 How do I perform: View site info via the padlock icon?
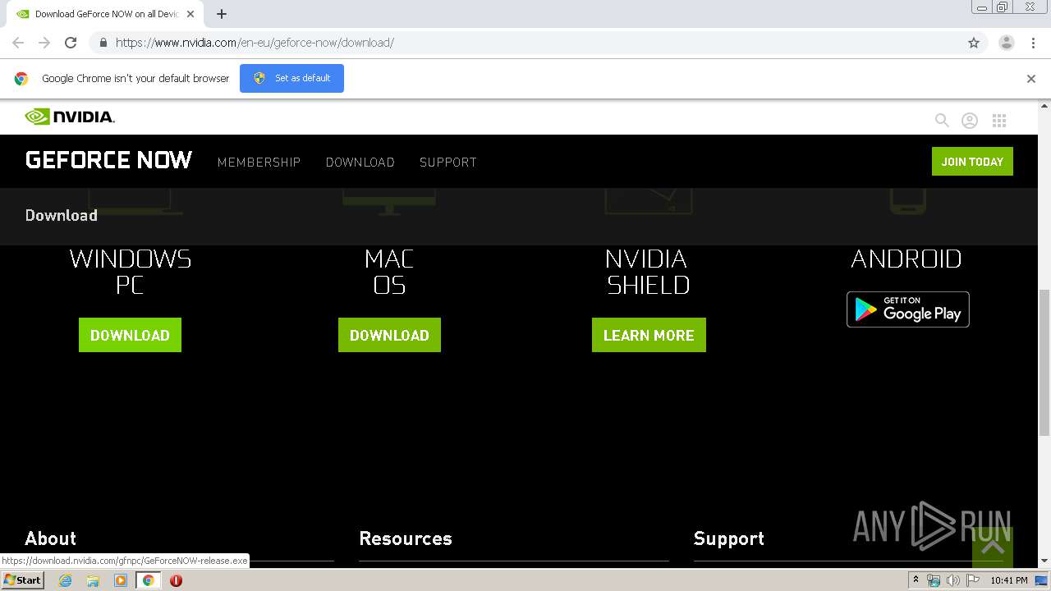pyautogui.click(x=103, y=43)
